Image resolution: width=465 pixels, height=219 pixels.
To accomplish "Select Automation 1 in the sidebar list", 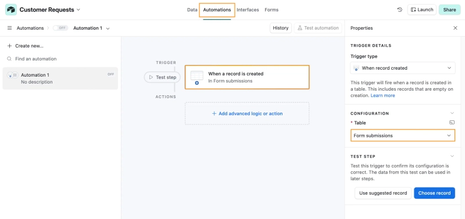I will pos(60,78).
